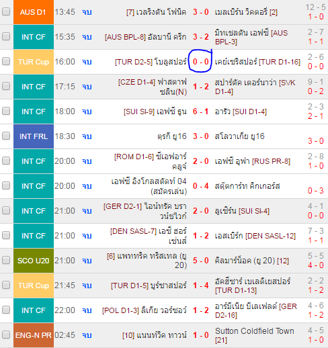Open the ENG-N PR league badge
This screenshot has width=328, height=348.
pyautogui.click(x=34, y=335)
